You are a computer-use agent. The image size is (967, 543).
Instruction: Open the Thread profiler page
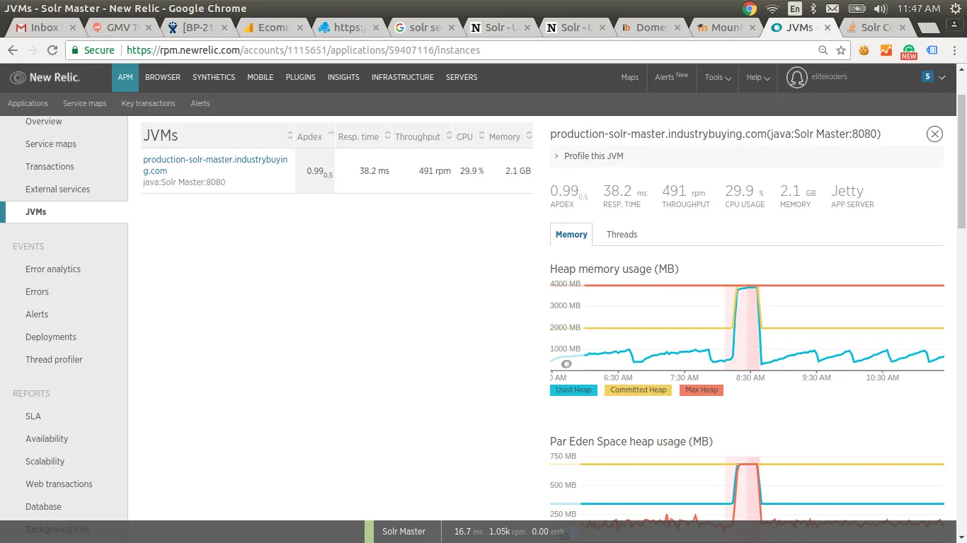click(54, 360)
